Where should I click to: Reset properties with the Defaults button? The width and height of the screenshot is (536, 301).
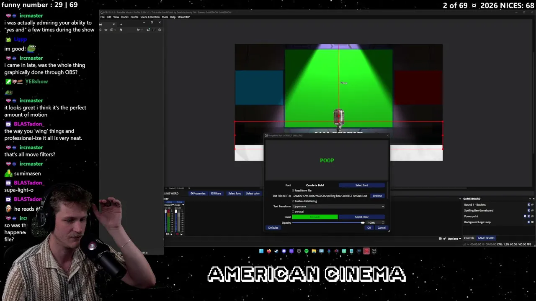(273, 228)
